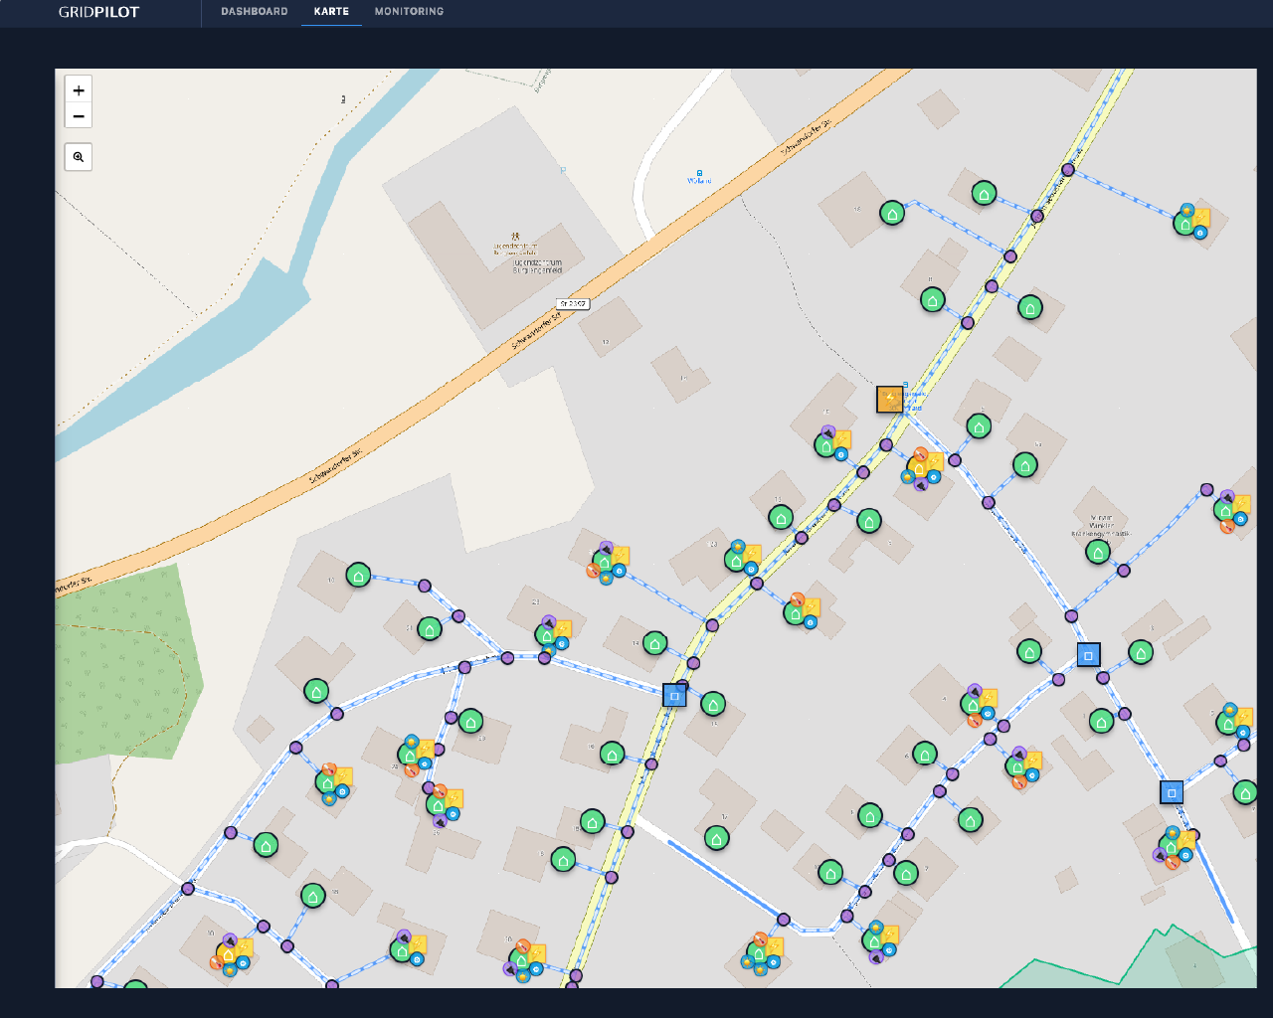This screenshot has width=1273, height=1018.
Task: Select green house node left of transformer station
Action: point(825,445)
